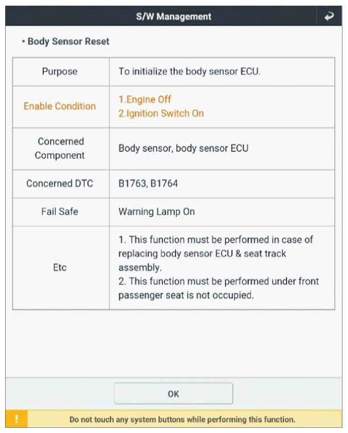Click the 'To initialize the body sensor ECU' text
Screen dimensions: 348x433
click(x=190, y=72)
